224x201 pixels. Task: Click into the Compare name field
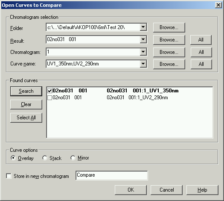(112, 175)
